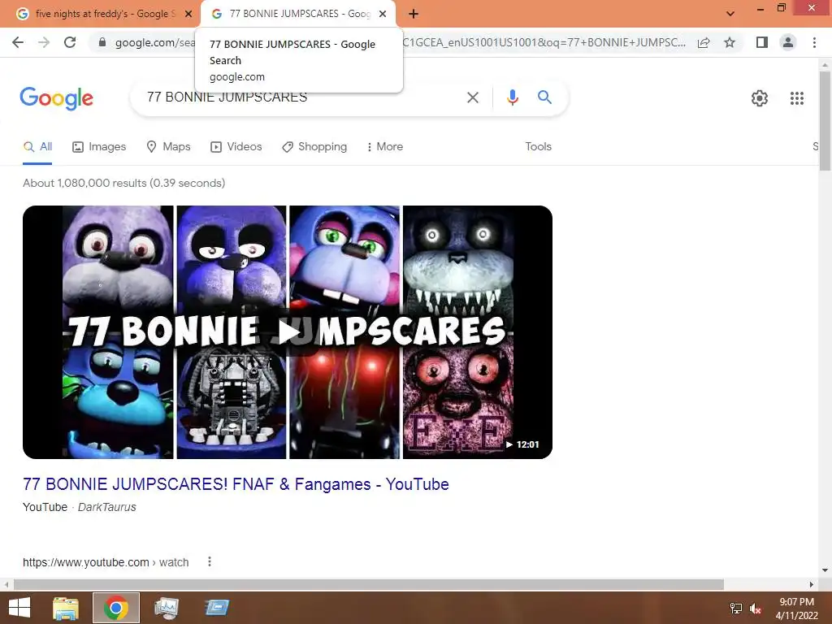Open File Explorer from the taskbar
832x624 pixels.
pyautogui.click(x=66, y=608)
